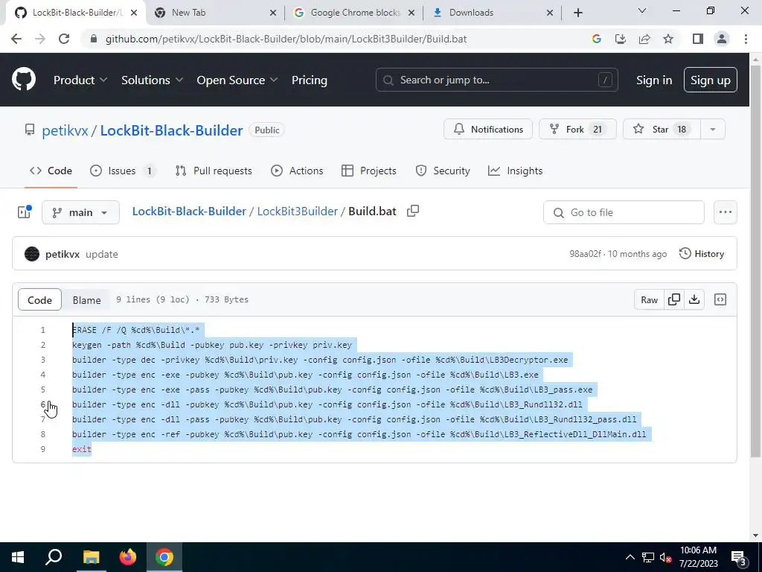Open the LockBit3Builder breadcrumb folder link
Screen dimensions: 762x572
[298, 211]
